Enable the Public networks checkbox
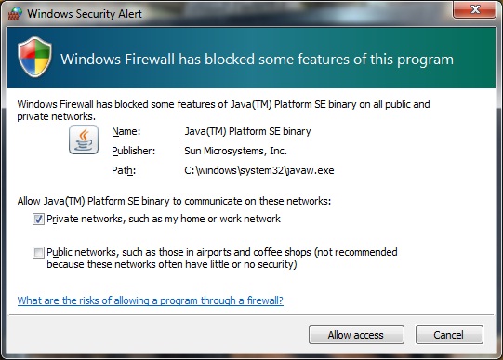503x360 pixels. (38, 252)
